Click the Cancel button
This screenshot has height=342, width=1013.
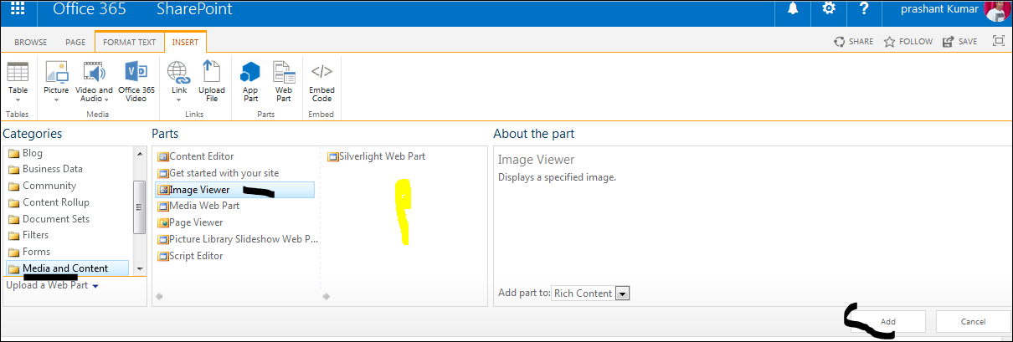click(x=973, y=321)
